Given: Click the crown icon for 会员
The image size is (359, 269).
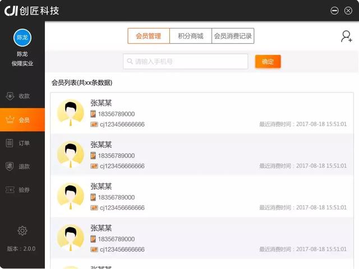Looking at the screenshot, I should coord(10,119).
